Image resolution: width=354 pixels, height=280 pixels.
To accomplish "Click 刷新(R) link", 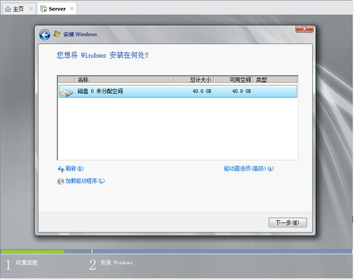I will point(74,169).
